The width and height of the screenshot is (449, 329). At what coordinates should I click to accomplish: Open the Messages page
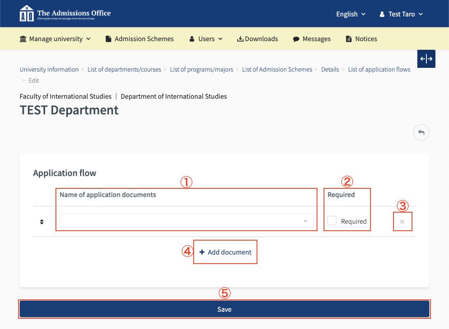tap(312, 39)
